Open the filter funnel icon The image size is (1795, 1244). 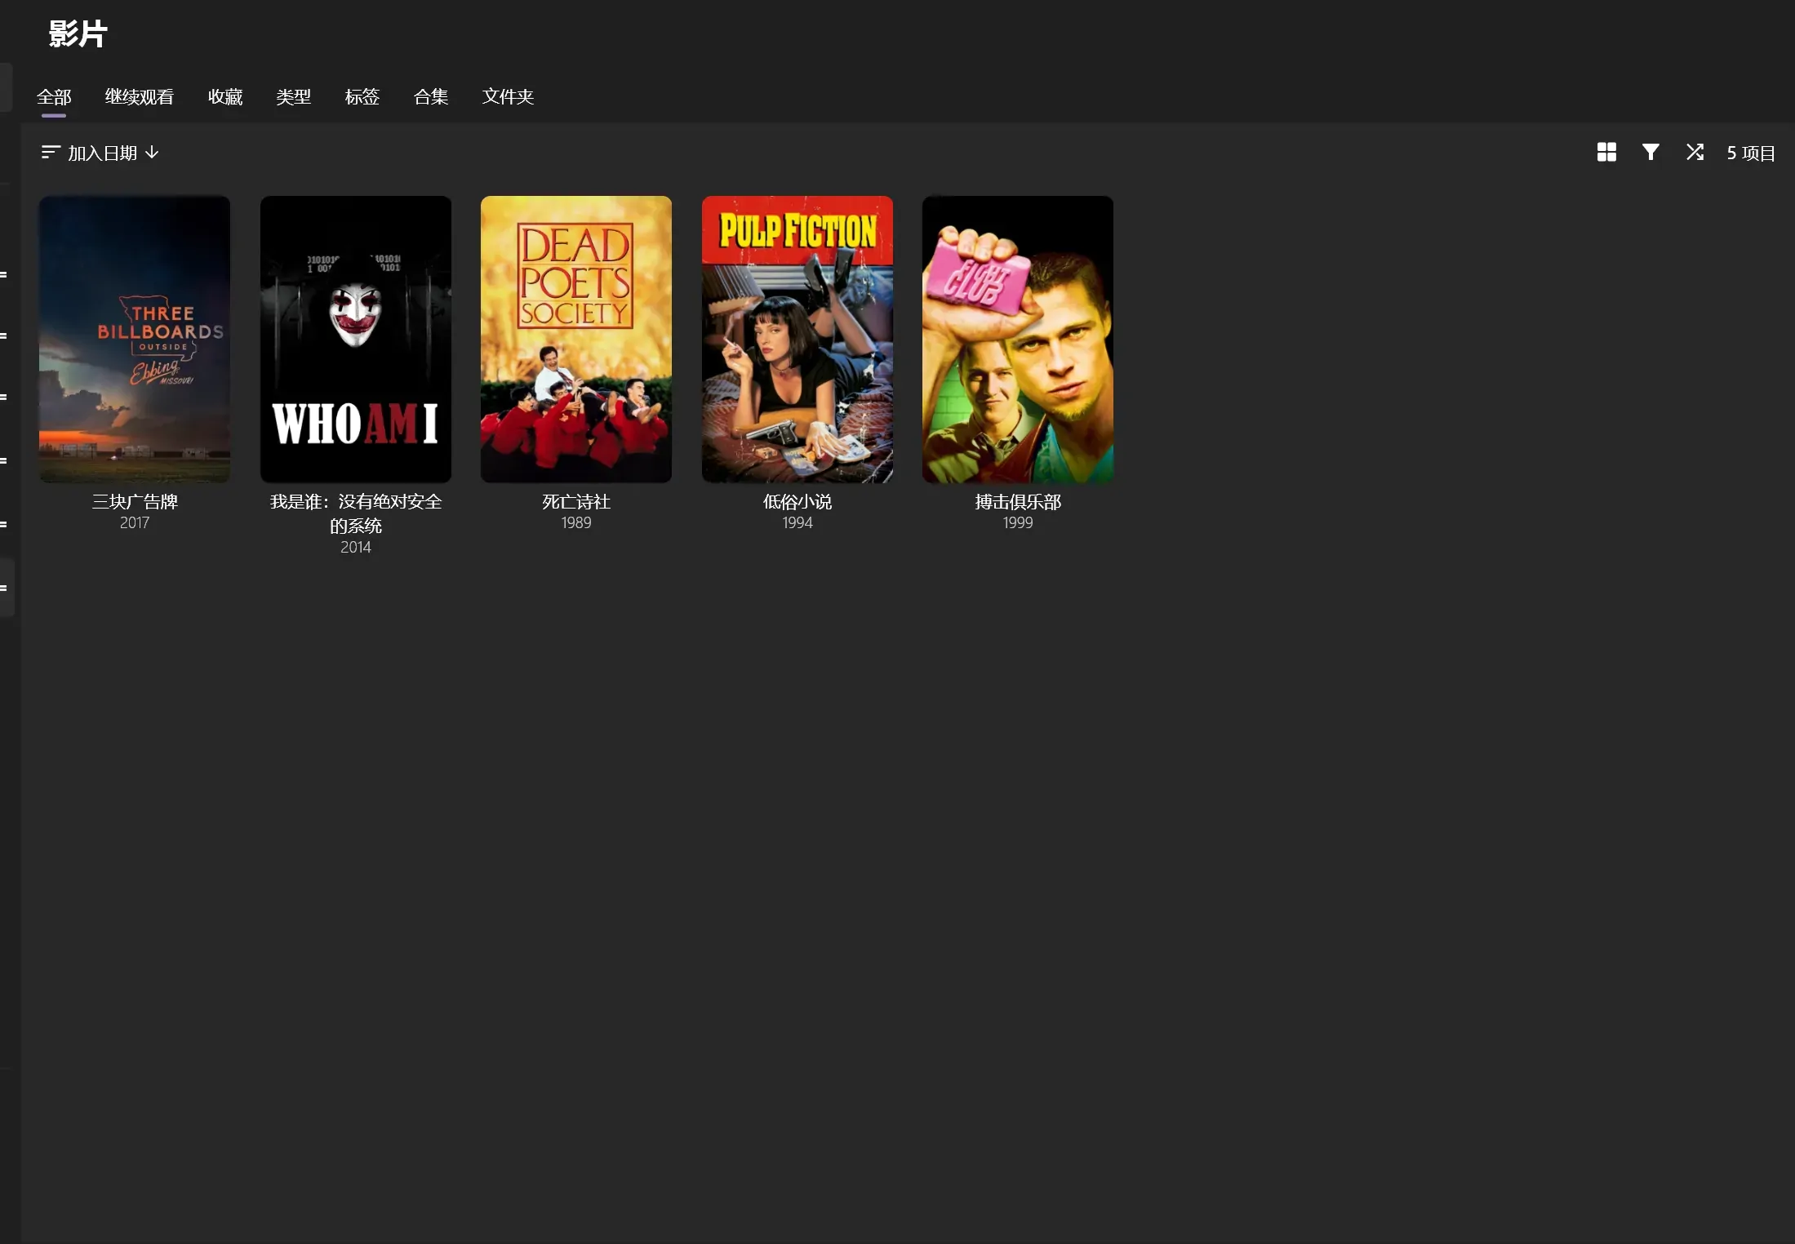point(1651,153)
